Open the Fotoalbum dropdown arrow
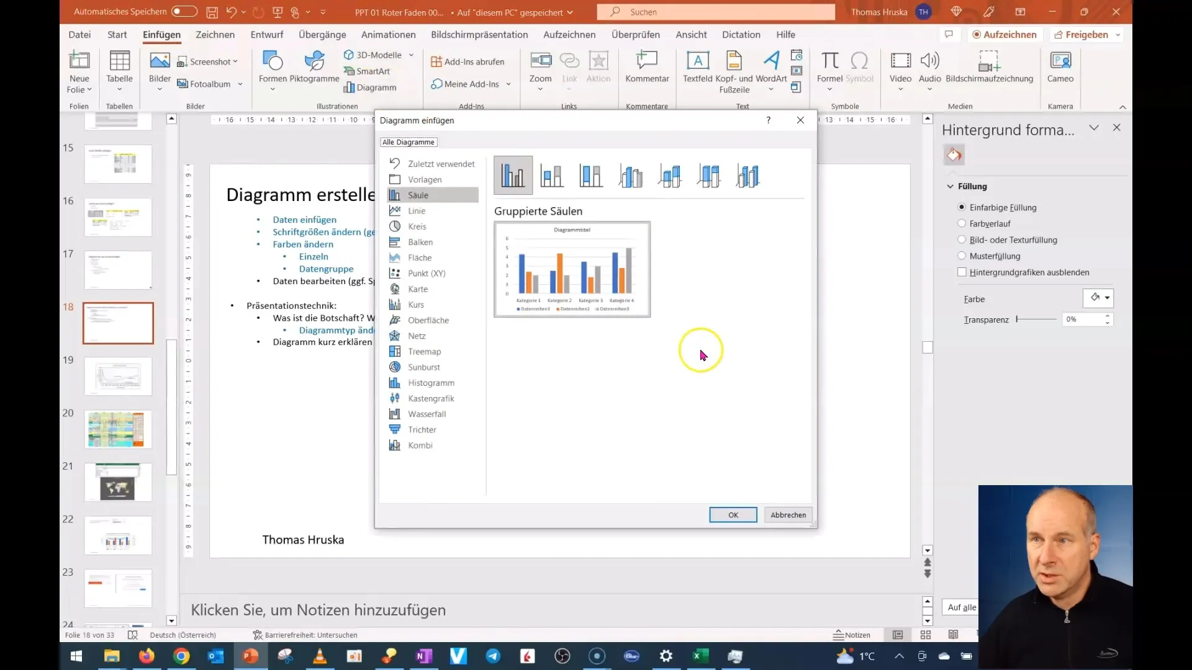This screenshot has width=1192, height=670. (x=240, y=84)
